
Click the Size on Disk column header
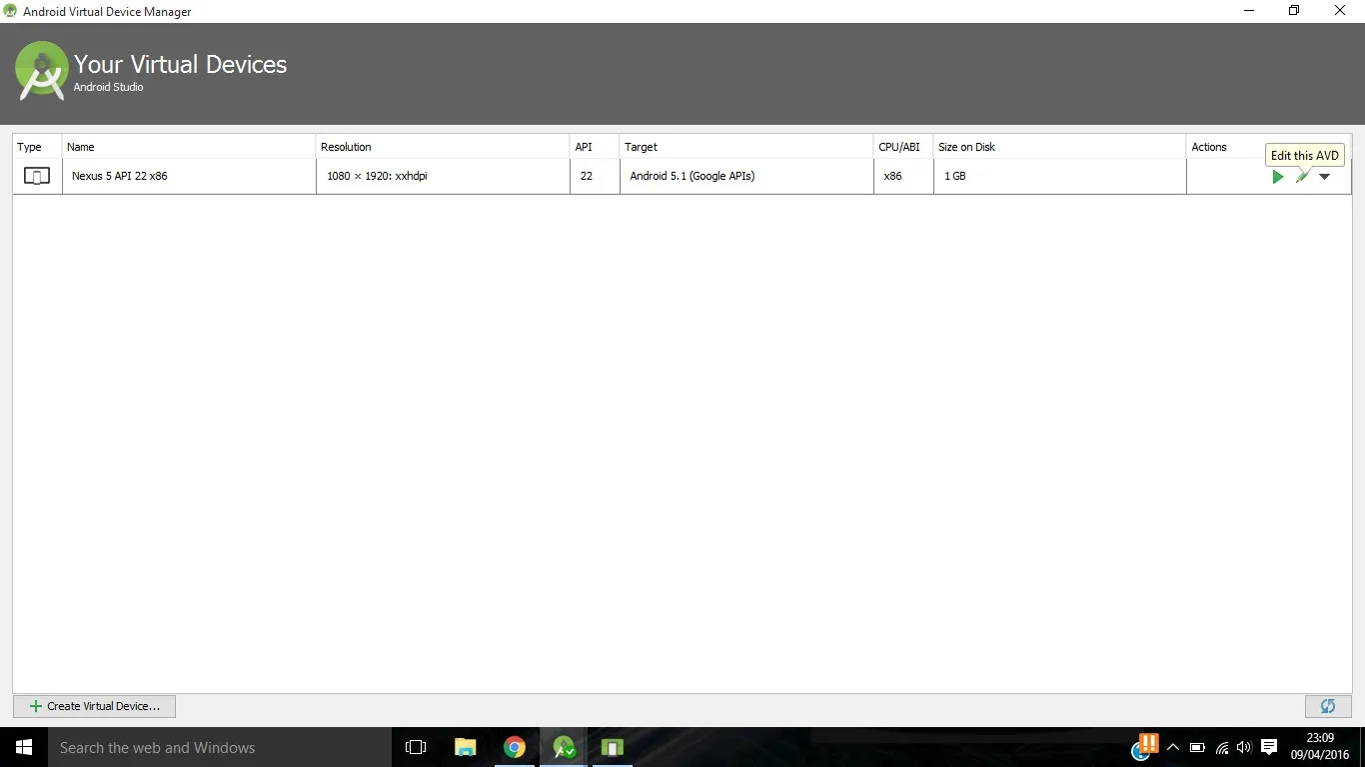click(x=1059, y=147)
